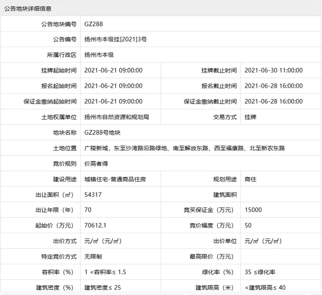Image resolution: width=322 pixels, height=295 pixels.
Task: Click the label '保证金缴纳截止时间'
Action: coord(210,102)
